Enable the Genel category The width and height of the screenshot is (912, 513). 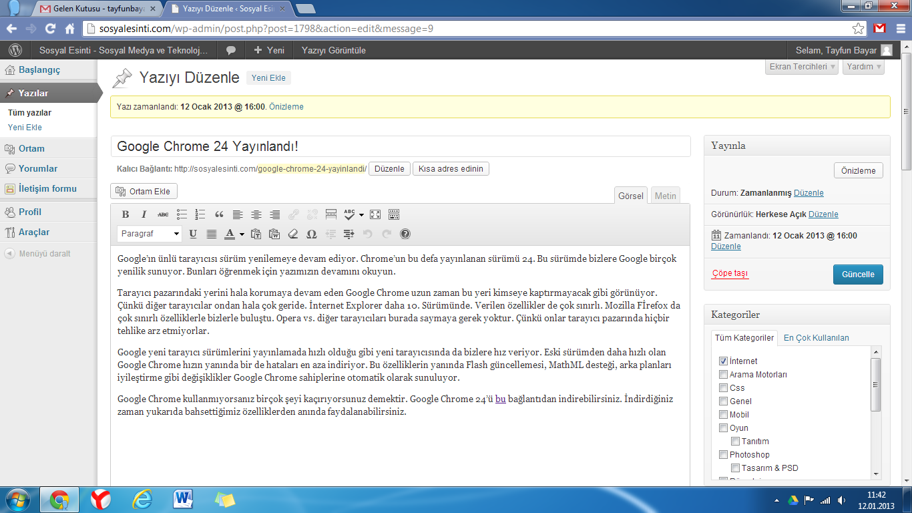tap(723, 401)
